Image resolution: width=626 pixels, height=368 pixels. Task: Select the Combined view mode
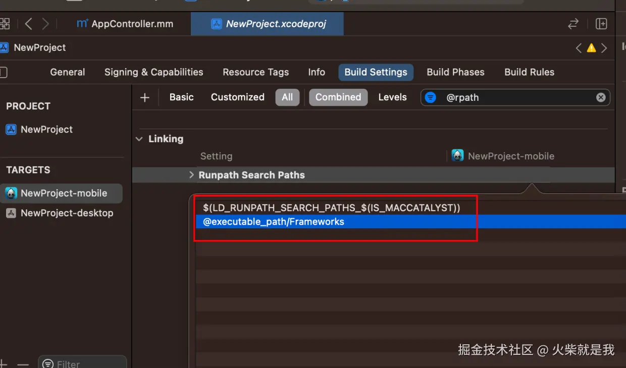point(338,97)
